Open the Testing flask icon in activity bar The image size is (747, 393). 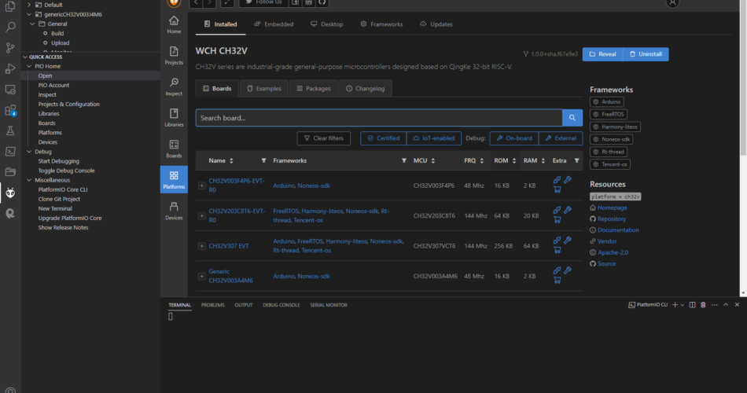(x=10, y=130)
